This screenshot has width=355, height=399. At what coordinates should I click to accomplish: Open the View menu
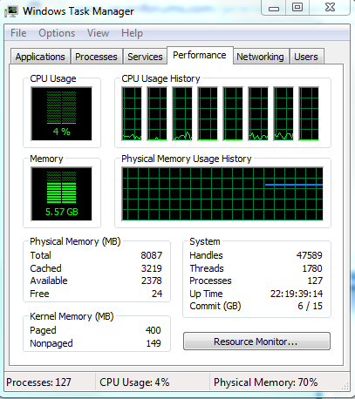[x=98, y=33]
